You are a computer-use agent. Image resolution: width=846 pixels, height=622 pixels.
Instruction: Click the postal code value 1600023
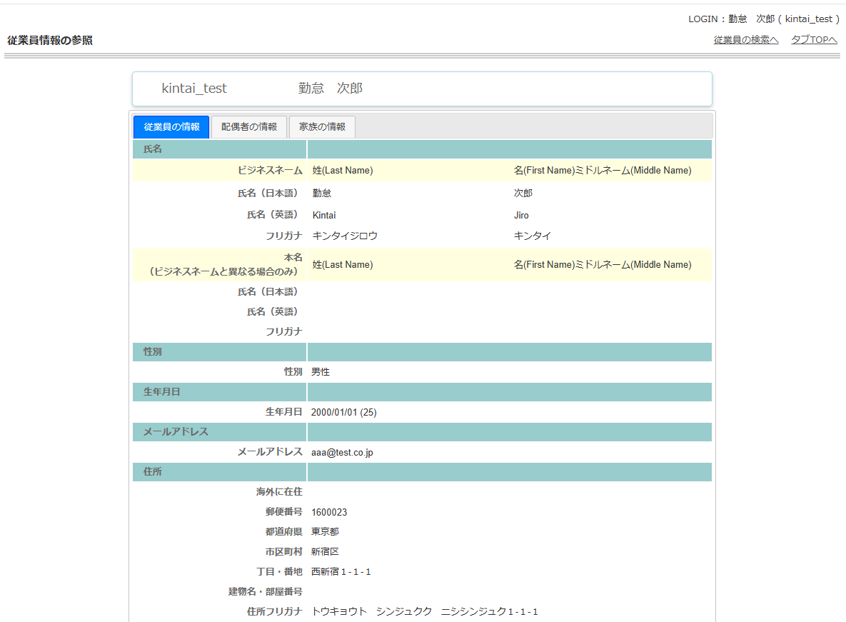pyautogui.click(x=329, y=512)
